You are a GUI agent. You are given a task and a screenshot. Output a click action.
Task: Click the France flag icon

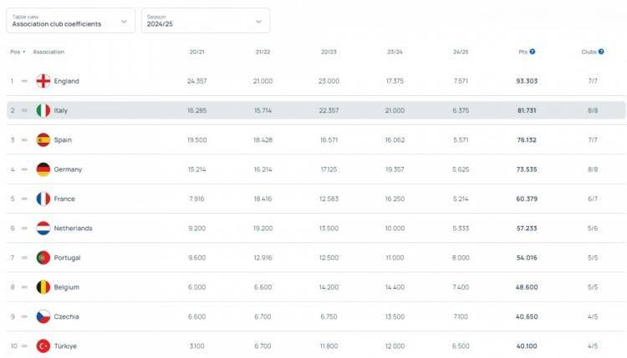click(x=43, y=199)
